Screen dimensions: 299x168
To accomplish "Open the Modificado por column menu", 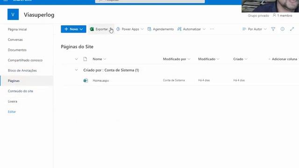I will [x=177, y=59].
